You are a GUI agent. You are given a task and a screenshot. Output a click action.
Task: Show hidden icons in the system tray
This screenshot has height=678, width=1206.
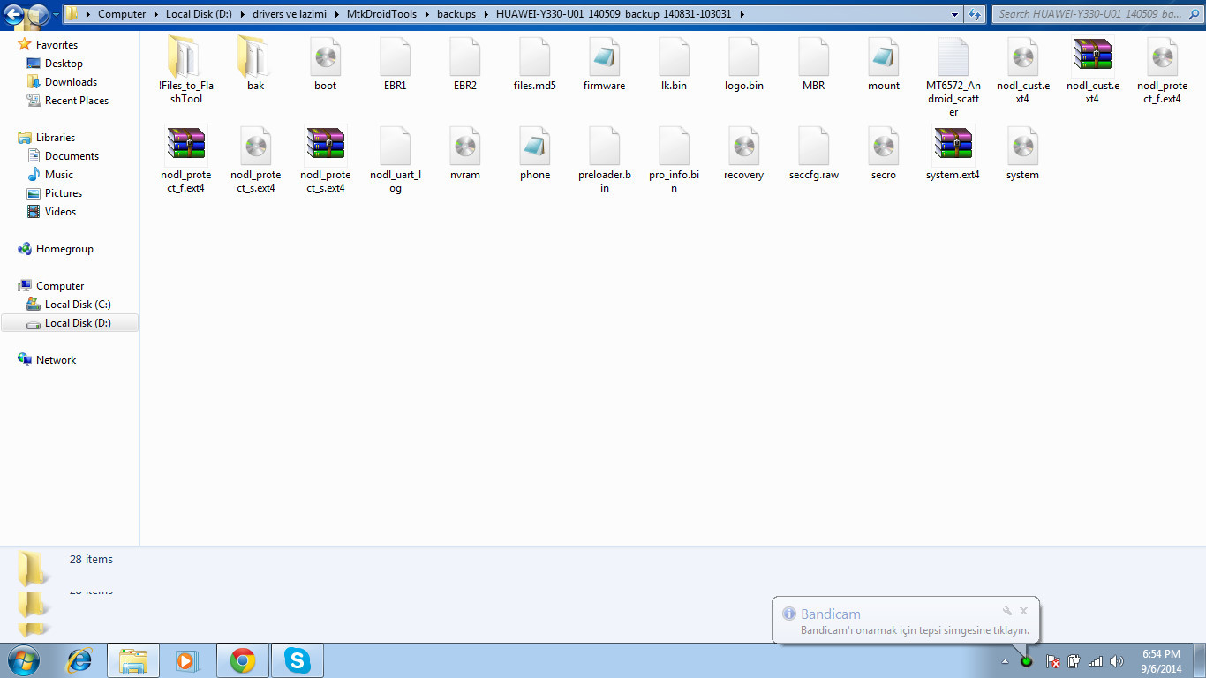point(1005,661)
